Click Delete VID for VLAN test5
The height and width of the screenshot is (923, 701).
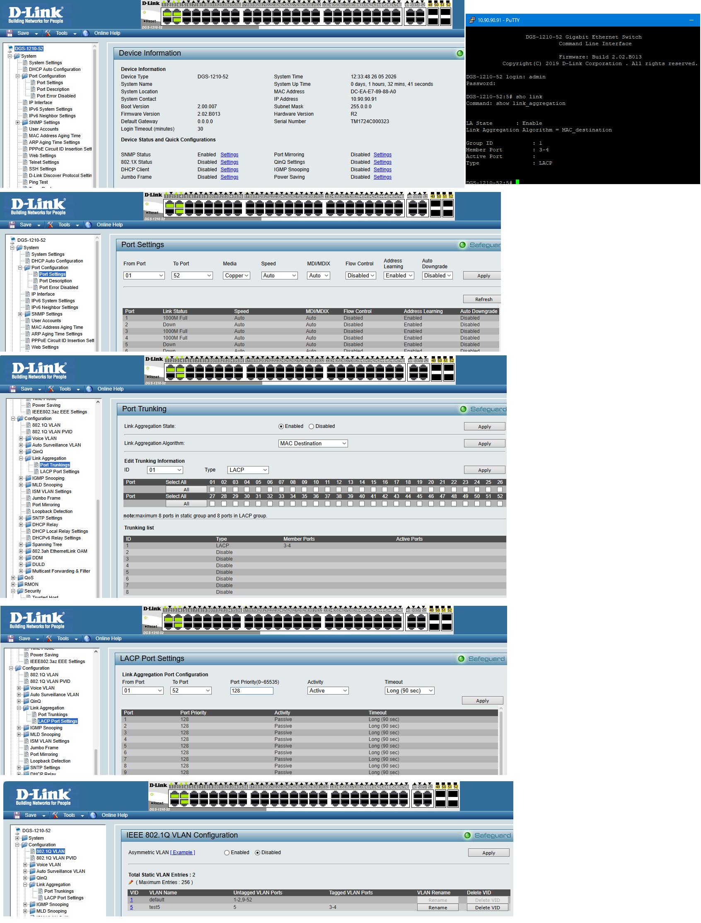pyautogui.click(x=487, y=908)
